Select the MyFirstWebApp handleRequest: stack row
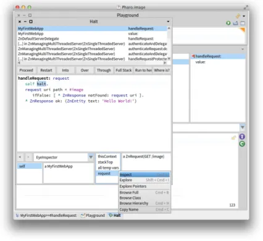Viewport: 263px width, 241px height. (92, 28)
